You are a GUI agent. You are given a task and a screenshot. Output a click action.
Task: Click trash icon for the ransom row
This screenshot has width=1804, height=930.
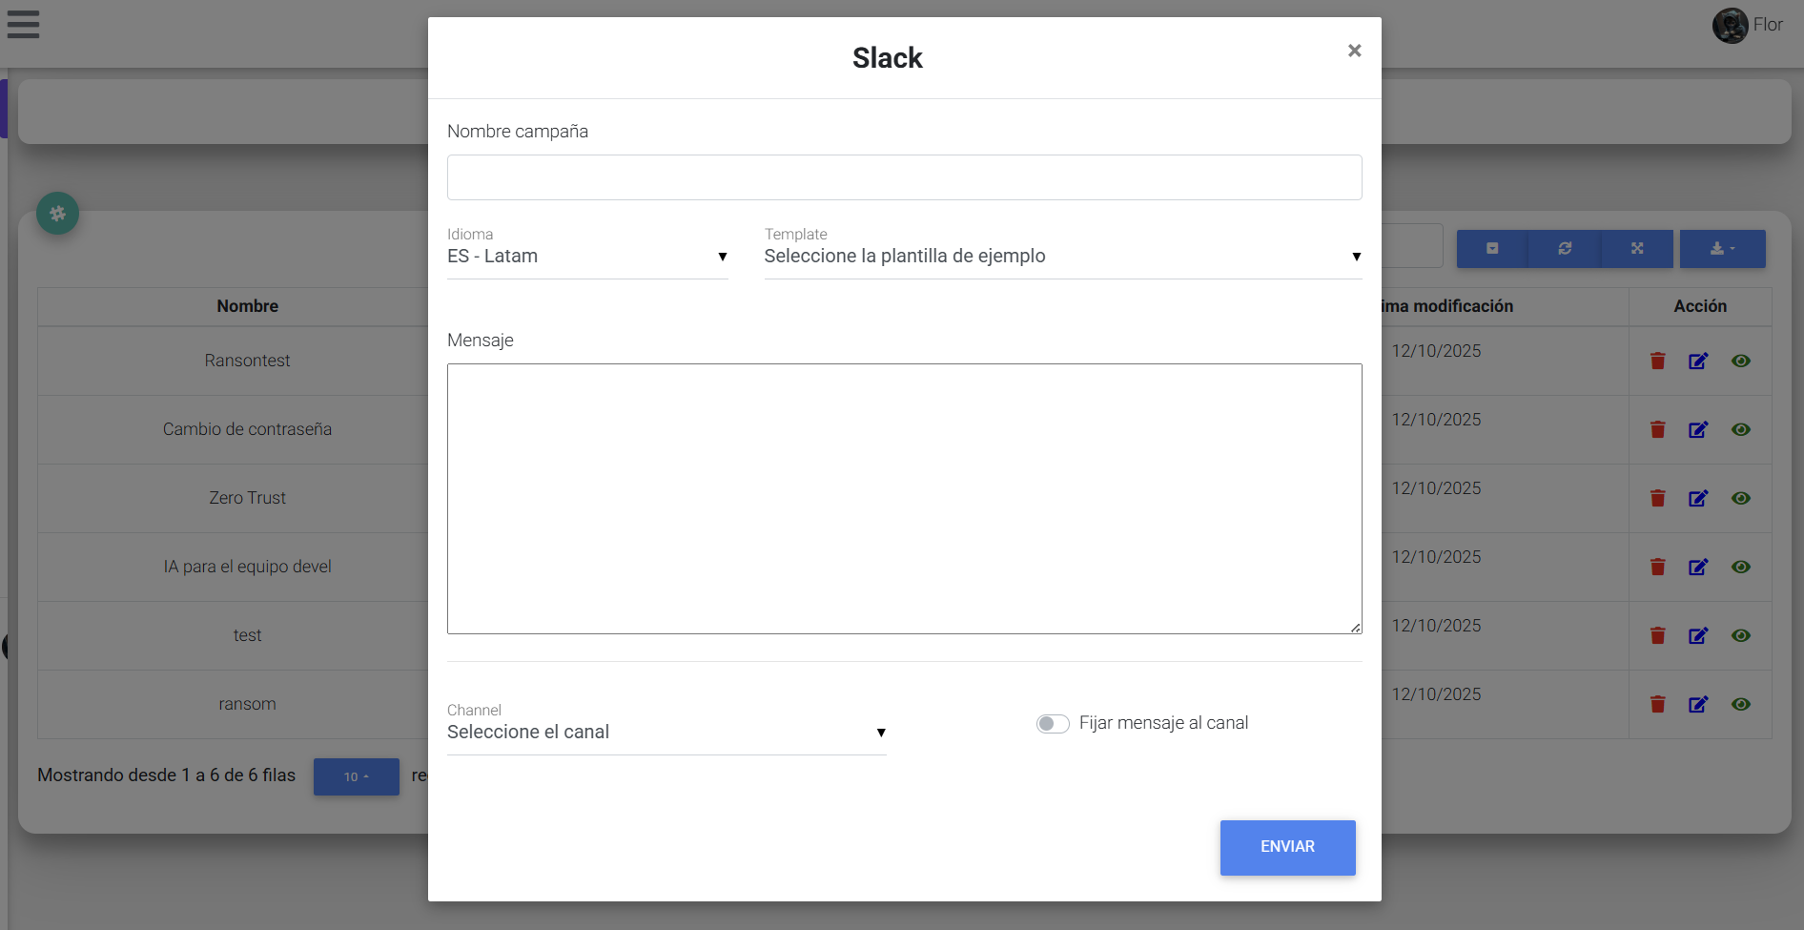point(1658,705)
